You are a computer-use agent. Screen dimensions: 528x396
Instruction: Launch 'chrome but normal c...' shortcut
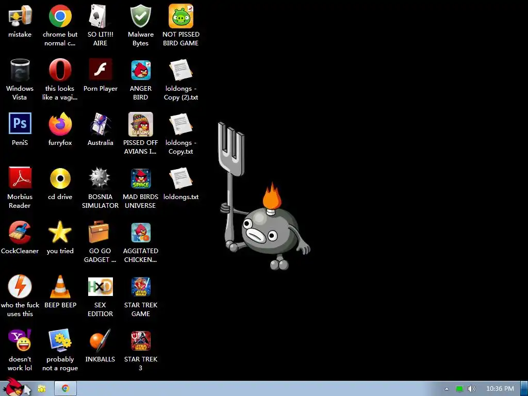(x=60, y=16)
